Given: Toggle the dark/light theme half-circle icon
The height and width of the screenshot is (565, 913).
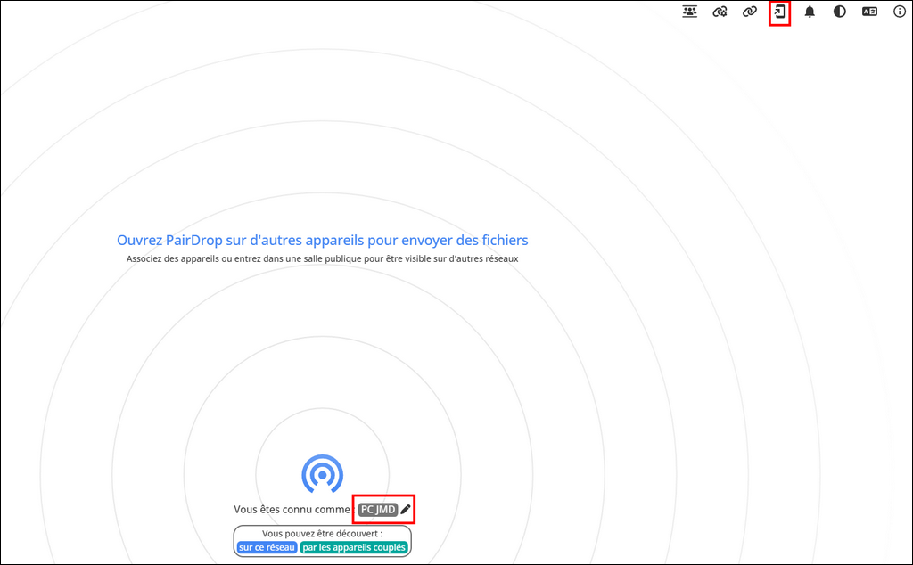Looking at the screenshot, I should [840, 12].
